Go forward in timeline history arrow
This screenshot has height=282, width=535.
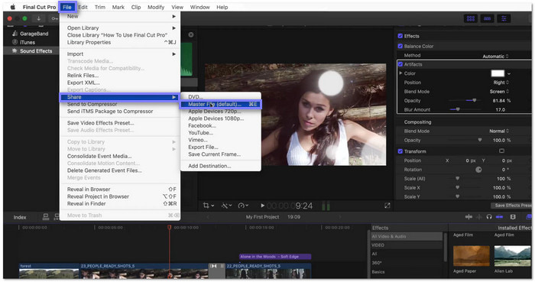pyautogui.click(x=340, y=217)
